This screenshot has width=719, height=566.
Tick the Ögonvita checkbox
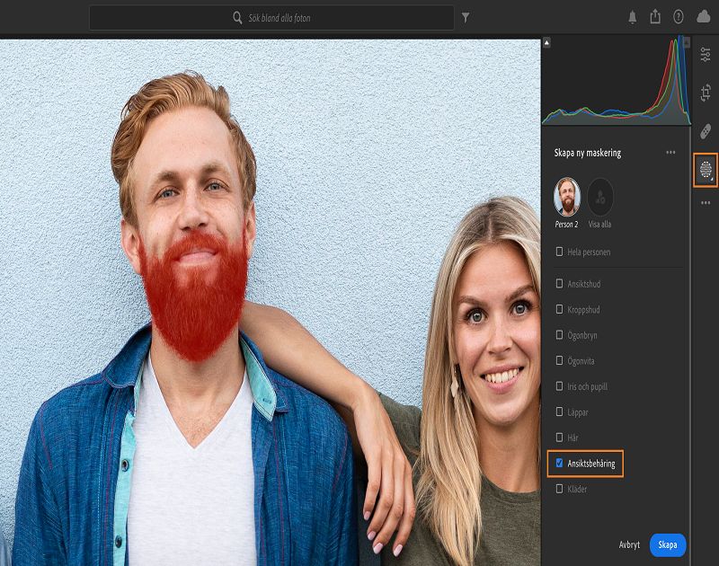[559, 360]
